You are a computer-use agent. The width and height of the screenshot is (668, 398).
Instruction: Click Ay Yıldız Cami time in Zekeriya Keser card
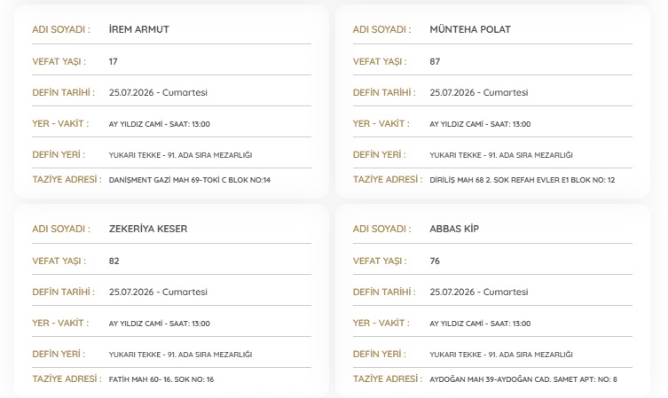[x=160, y=324]
